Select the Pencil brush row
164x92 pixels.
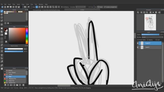coord(15,71)
